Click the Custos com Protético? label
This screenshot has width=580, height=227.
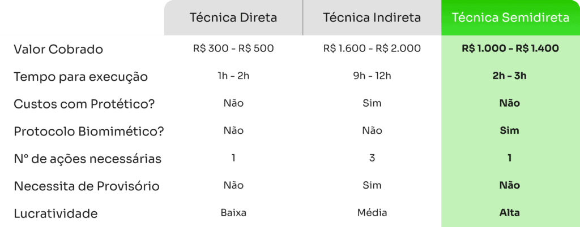tap(84, 104)
